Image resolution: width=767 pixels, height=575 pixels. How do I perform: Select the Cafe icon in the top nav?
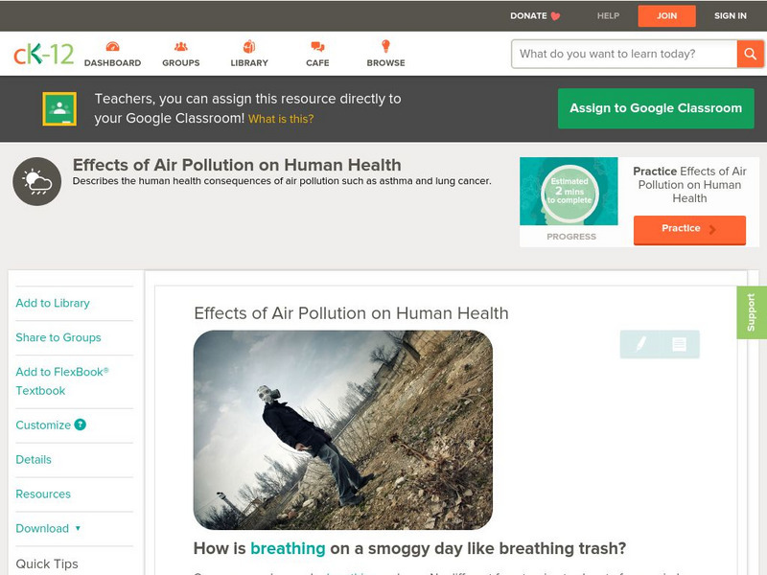(315, 44)
